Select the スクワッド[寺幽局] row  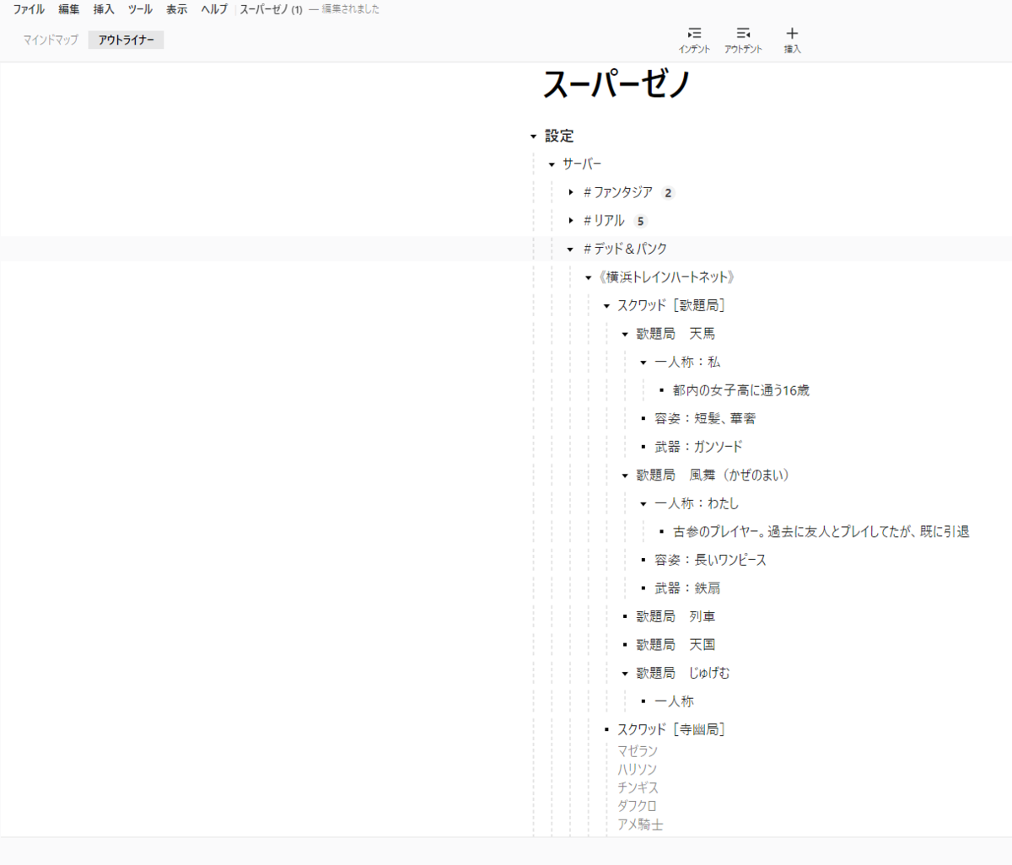(670, 729)
